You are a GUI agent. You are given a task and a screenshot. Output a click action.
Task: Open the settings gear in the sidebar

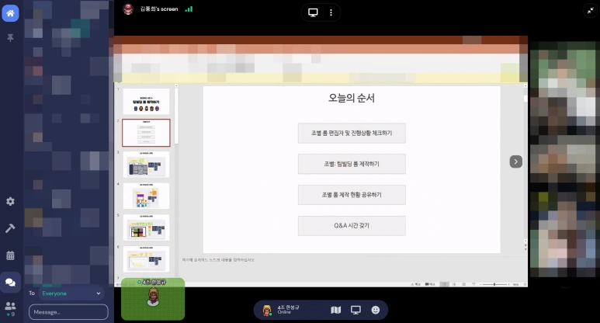pos(10,201)
